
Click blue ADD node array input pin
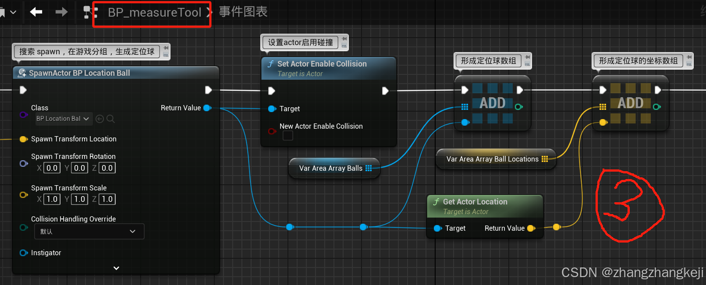(x=465, y=107)
